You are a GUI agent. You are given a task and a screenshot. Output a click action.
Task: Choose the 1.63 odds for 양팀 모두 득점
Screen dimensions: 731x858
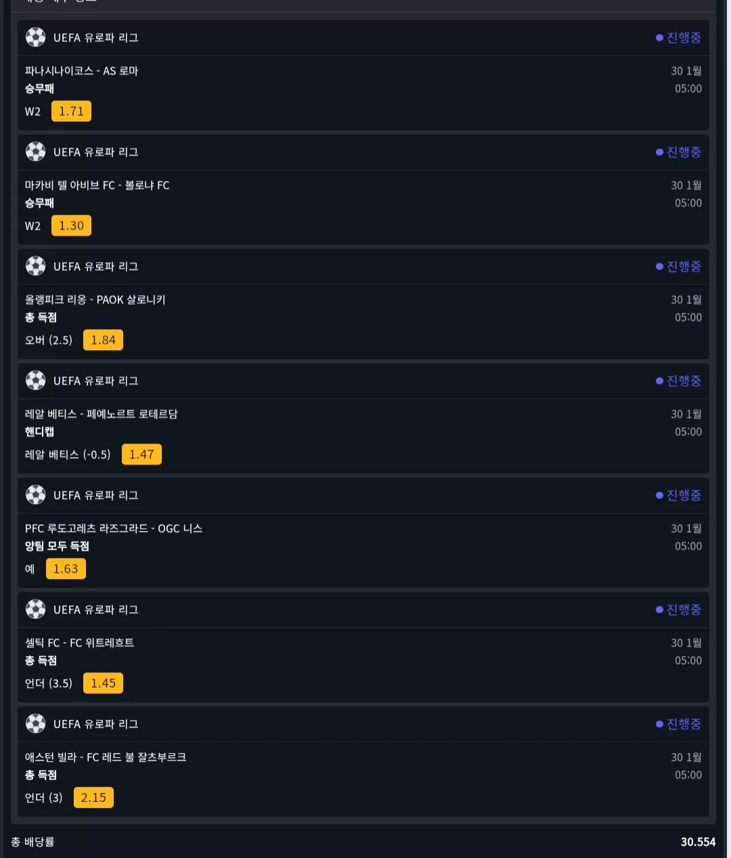click(x=66, y=569)
